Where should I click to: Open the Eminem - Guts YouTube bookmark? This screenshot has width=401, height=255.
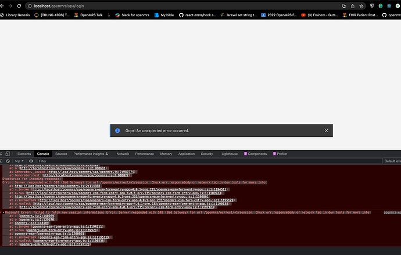tap(320, 15)
